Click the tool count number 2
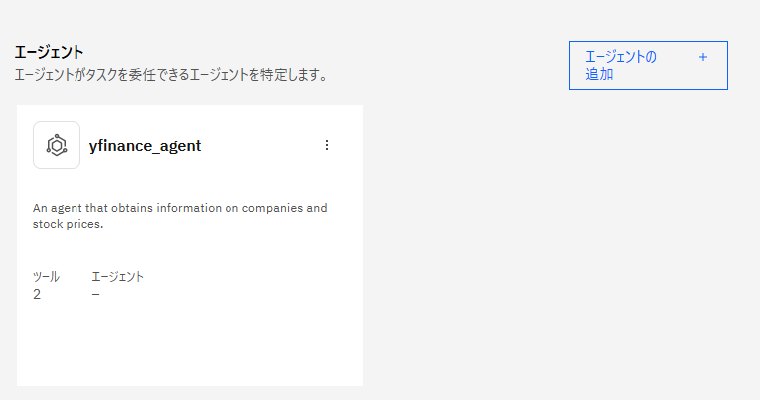Image resolution: width=760 pixels, height=400 pixels. pyautogui.click(x=37, y=294)
